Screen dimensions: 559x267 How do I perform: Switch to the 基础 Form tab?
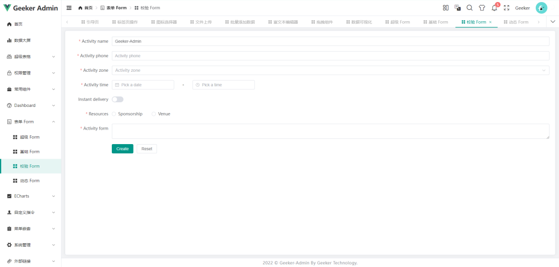click(x=436, y=22)
